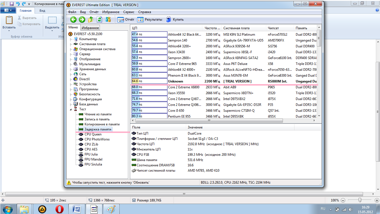Click the volume icon in system tray
This screenshot has height=214, width=380.
click(x=351, y=209)
